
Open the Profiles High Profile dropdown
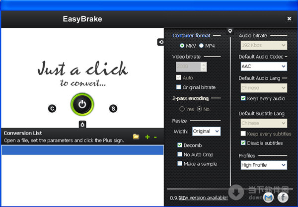tap(264, 165)
